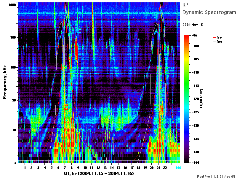Image resolution: width=237 pixels, height=178 pixels.
Task: Select the 2004 Nov 15 date label
Action: tap(193, 25)
